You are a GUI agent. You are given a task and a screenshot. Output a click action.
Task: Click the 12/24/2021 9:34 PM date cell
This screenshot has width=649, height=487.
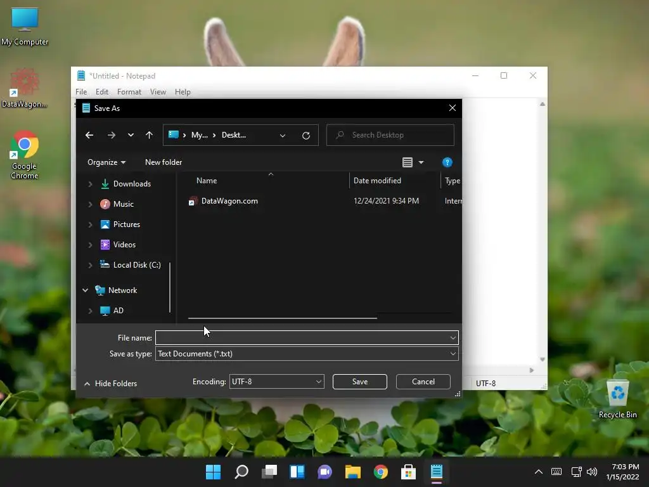tap(386, 201)
